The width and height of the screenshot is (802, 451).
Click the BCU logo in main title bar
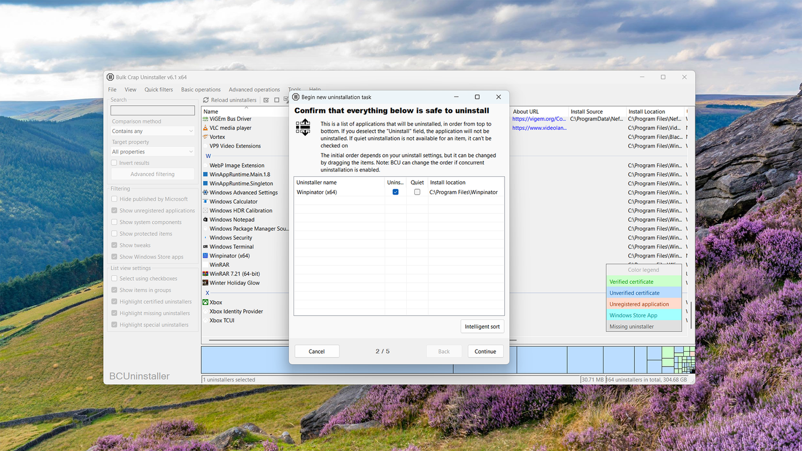click(x=110, y=77)
